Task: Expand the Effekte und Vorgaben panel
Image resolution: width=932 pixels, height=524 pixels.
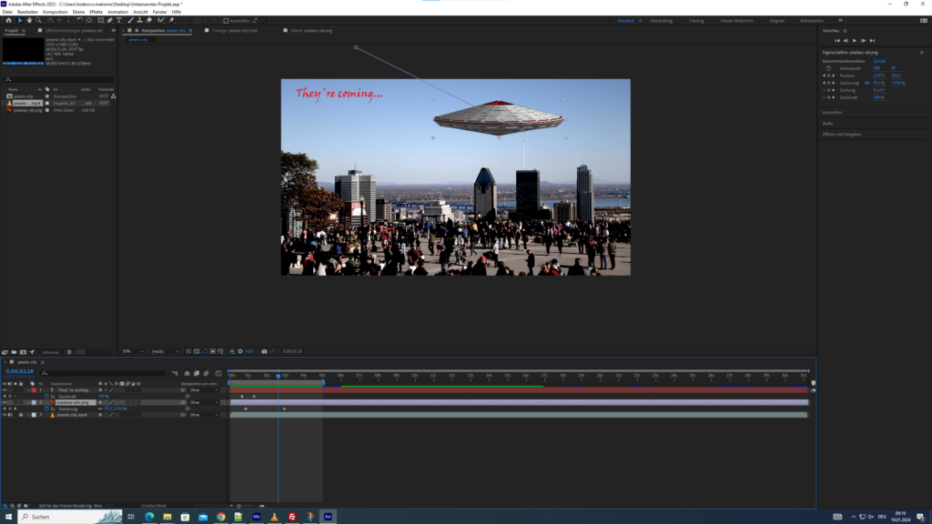Action: (x=842, y=134)
